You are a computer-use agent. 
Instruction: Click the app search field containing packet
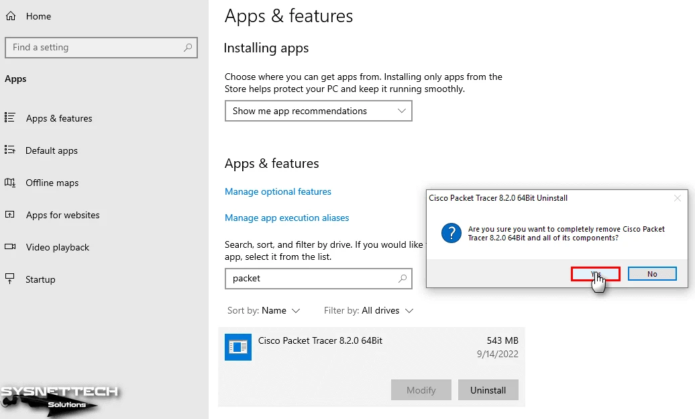[312, 279]
